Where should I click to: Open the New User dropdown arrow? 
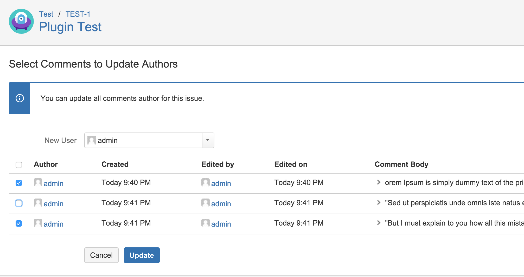coord(208,140)
